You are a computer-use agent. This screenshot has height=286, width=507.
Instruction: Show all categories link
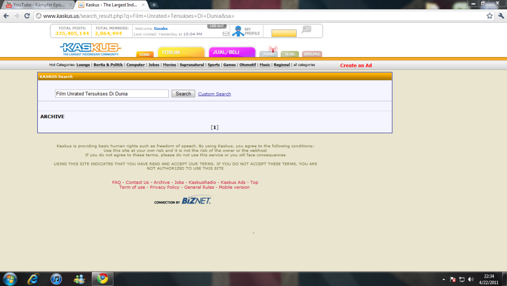pos(304,64)
